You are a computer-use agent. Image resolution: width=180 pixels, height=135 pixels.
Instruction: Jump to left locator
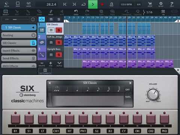pyautogui.click(x=65, y=4)
